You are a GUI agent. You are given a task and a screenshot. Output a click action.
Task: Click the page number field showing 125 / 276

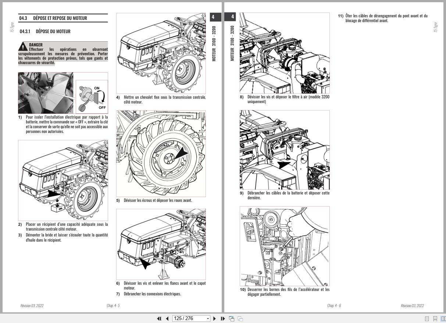pyautogui.click(x=189, y=319)
